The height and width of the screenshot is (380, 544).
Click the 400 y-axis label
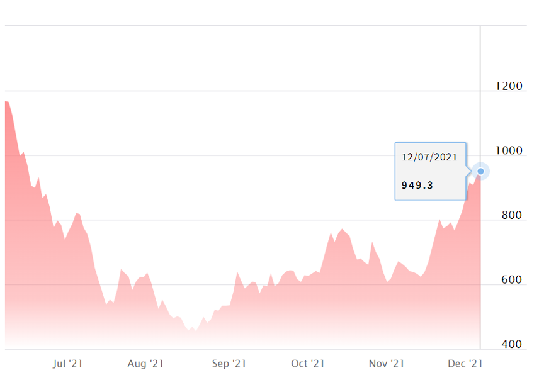click(x=511, y=345)
